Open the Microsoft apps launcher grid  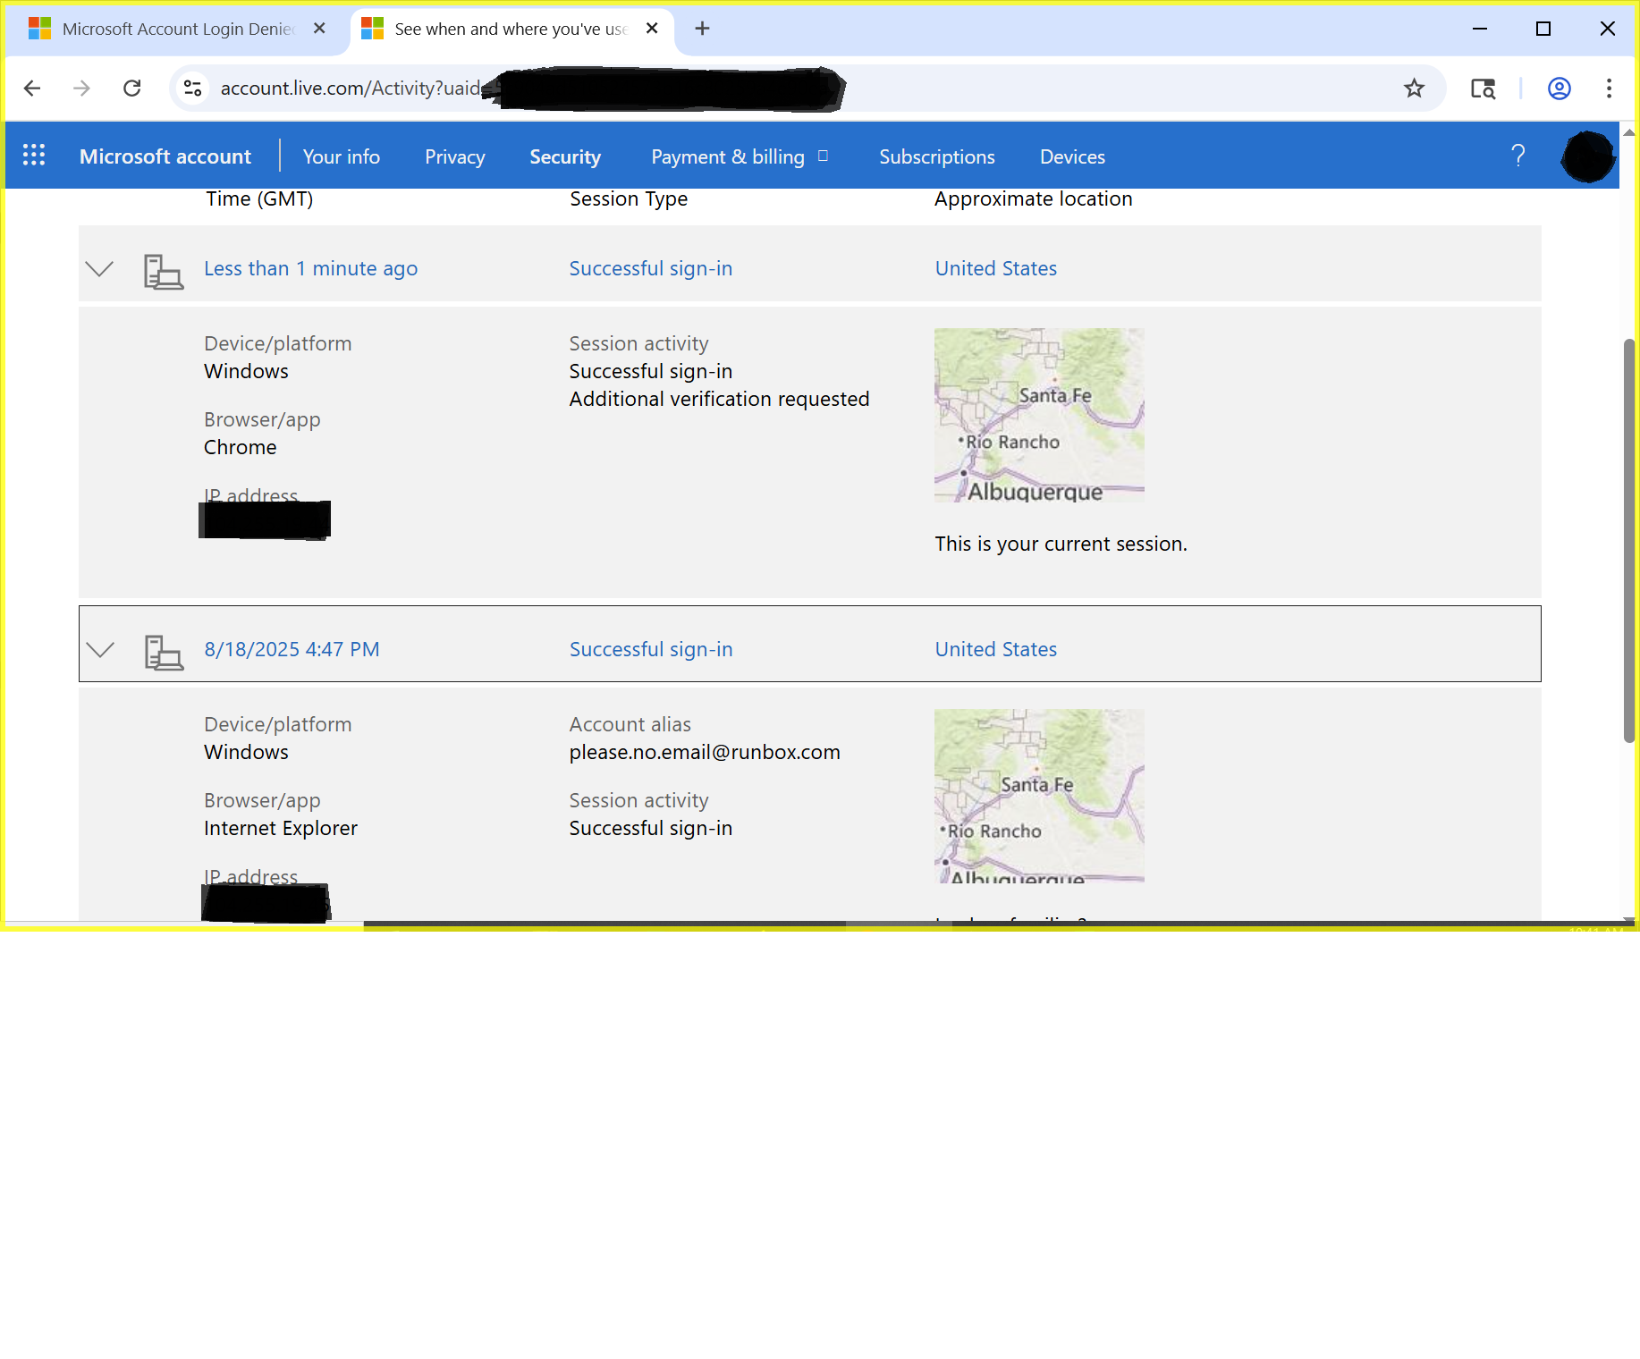point(34,156)
